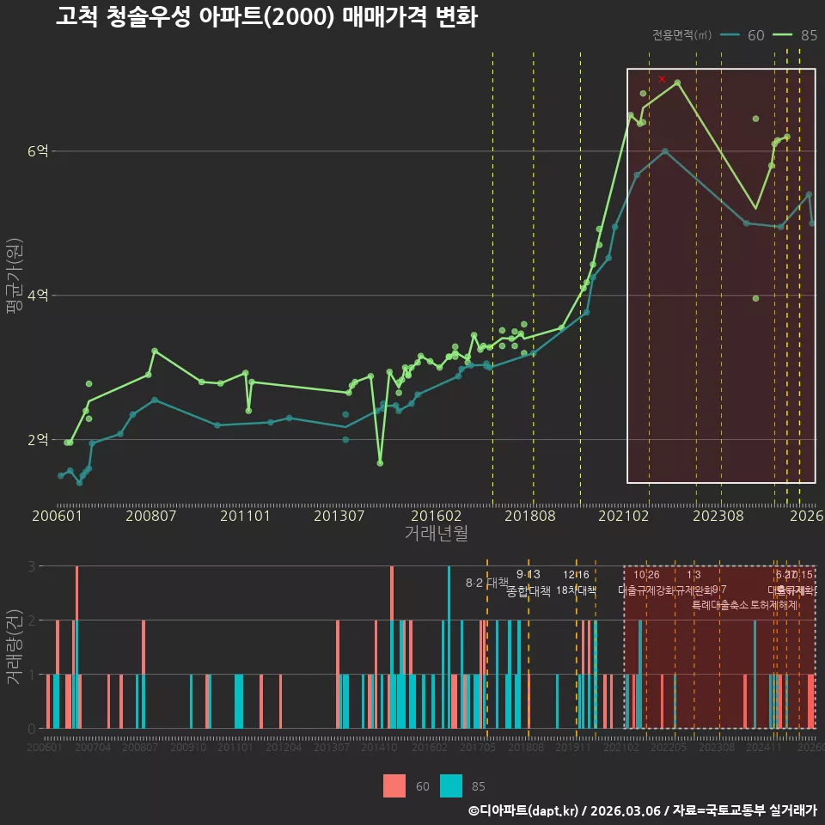Click the '4억' y-axis label
Image resolution: width=825 pixels, height=825 pixels.
click(38, 295)
